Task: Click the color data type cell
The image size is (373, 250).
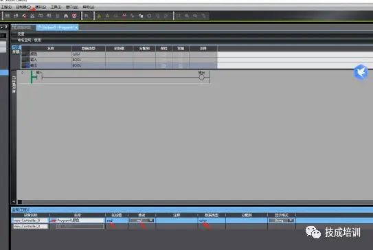Action: (x=89, y=54)
